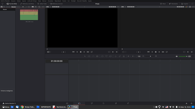195x109 pixels.
Task: Open the Arquivo menu
Action: (x=13, y=1)
